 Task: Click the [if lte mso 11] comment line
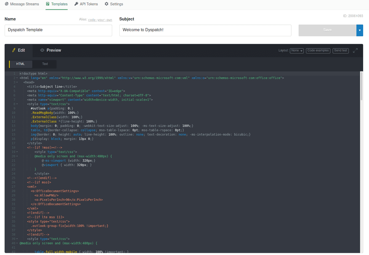click(x=46, y=217)
